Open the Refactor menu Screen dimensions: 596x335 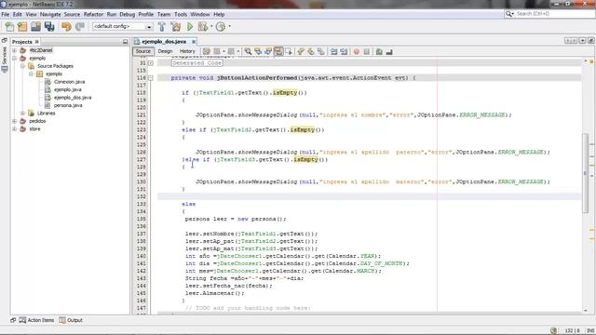93,15
